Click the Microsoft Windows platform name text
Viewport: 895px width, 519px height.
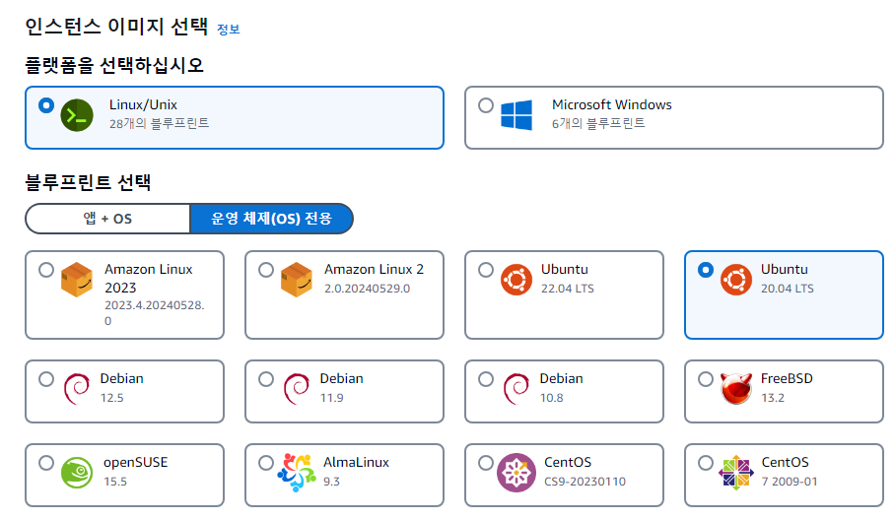tap(612, 105)
